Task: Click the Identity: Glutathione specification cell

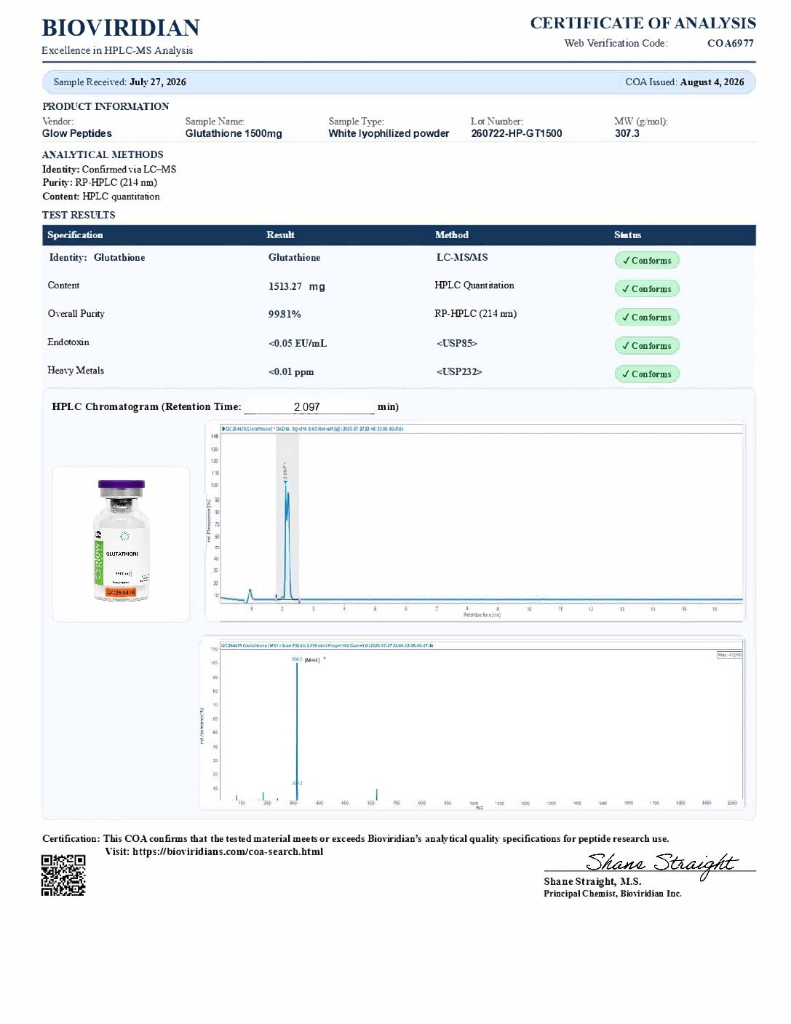Action: [x=97, y=257]
